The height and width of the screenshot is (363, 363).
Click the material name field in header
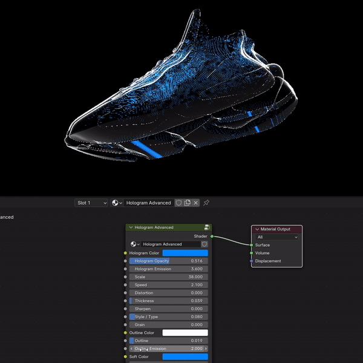[x=149, y=203]
